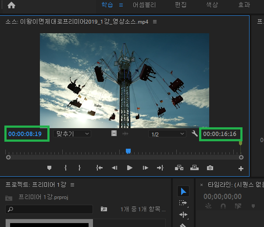
Task: Click the Go to Out button
Action: click(x=160, y=168)
